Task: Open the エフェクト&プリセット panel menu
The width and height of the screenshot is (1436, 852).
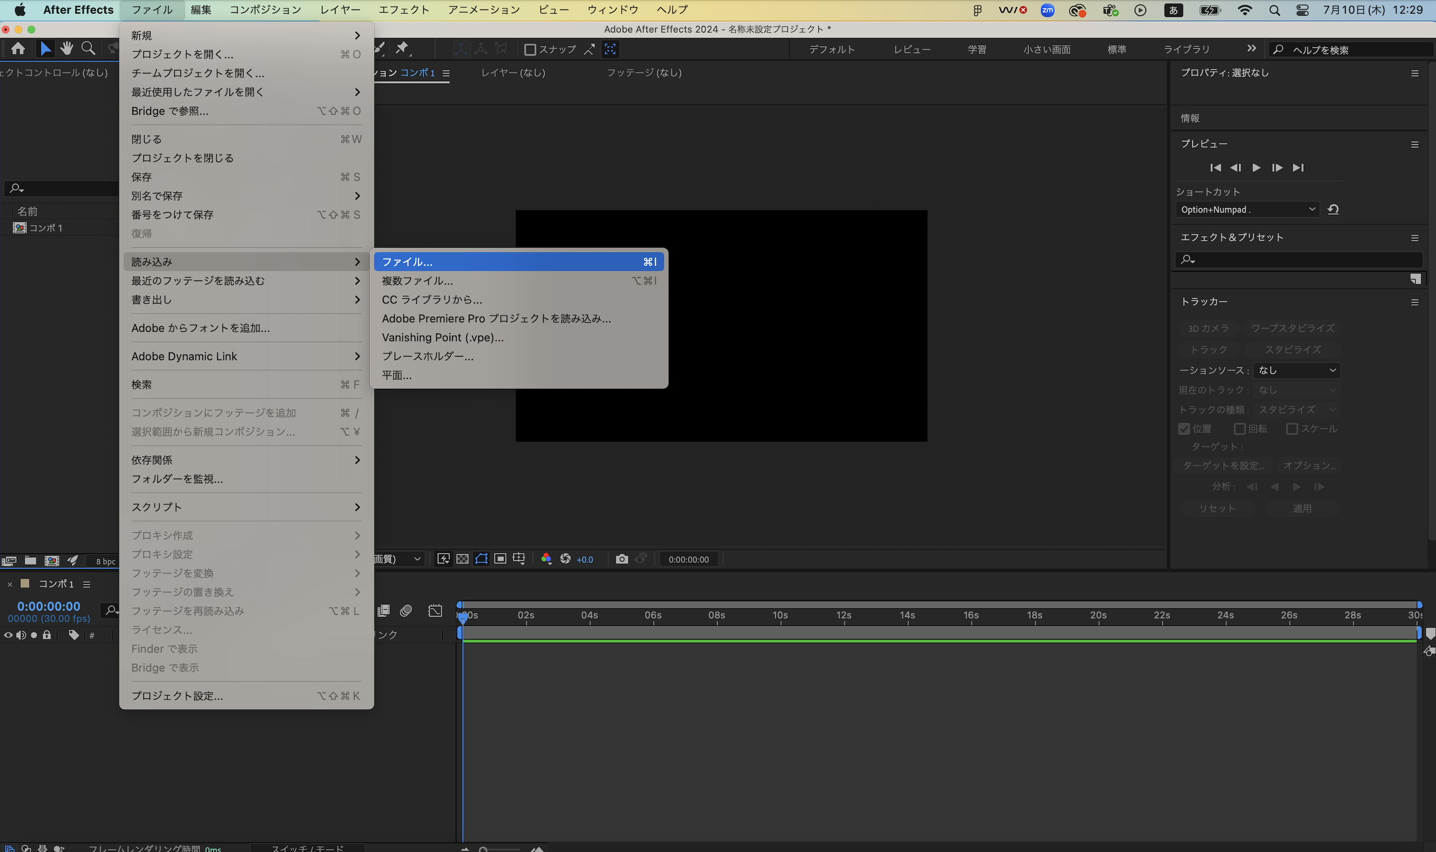Action: pos(1415,238)
